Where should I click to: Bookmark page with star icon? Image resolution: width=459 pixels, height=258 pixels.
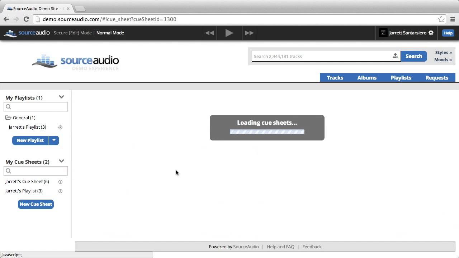tap(441, 19)
